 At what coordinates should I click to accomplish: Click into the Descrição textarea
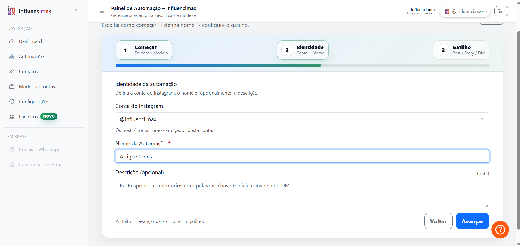[302, 193]
